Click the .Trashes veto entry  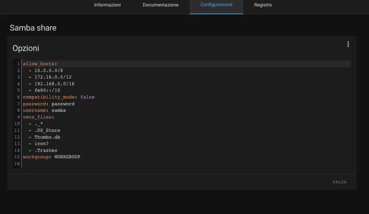tap(46, 151)
